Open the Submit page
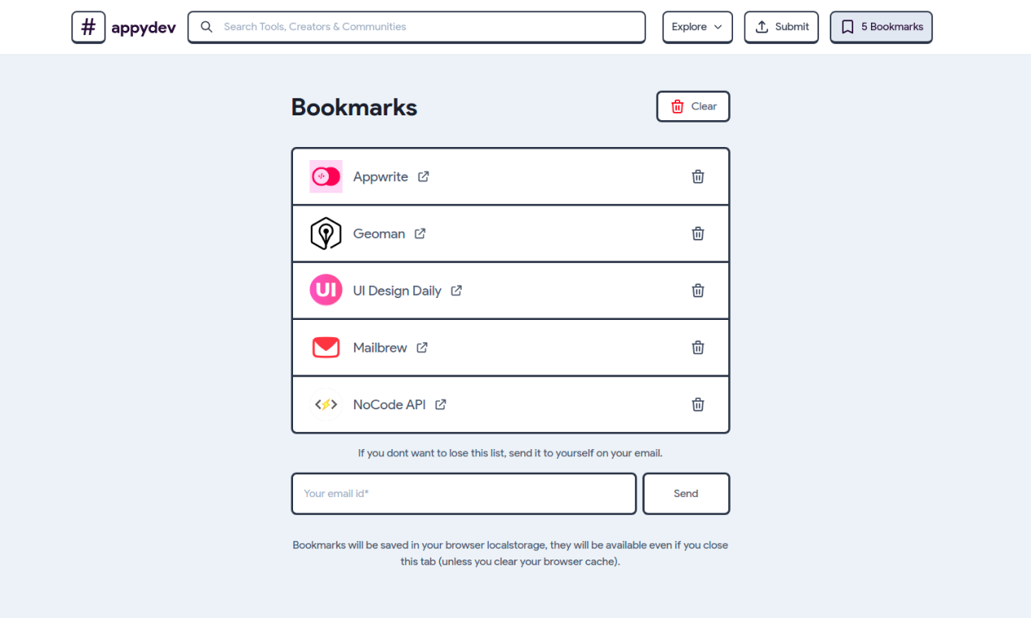1031x618 pixels. point(781,27)
